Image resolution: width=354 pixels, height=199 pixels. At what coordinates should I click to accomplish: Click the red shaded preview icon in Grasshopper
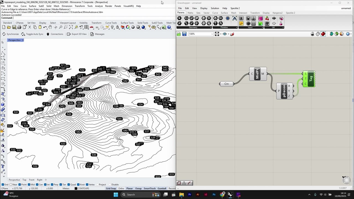(x=323, y=34)
